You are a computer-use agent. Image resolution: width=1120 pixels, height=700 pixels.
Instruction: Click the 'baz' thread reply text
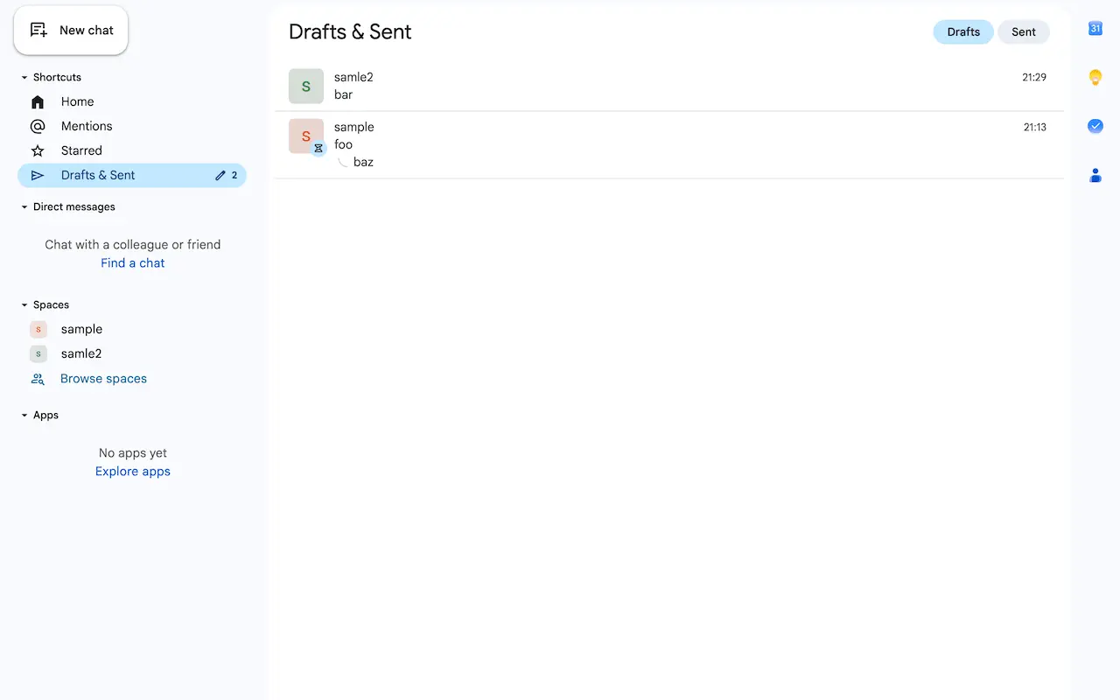(x=363, y=162)
